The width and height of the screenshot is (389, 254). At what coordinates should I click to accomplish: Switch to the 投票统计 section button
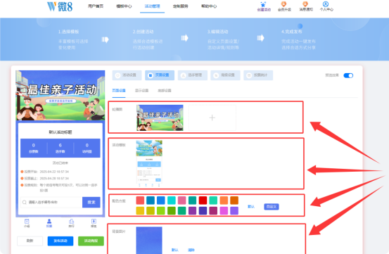pyautogui.click(x=258, y=75)
